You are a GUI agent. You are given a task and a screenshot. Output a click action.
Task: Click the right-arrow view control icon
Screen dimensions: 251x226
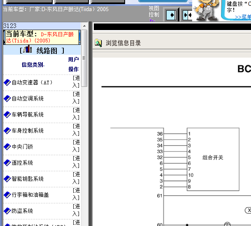[171, 15]
